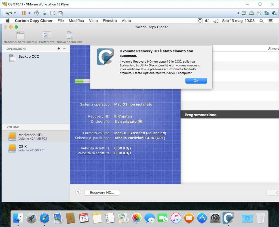This screenshot has height=227, width=279.
Task: Open Finder from the Dock
Action: coord(18,218)
